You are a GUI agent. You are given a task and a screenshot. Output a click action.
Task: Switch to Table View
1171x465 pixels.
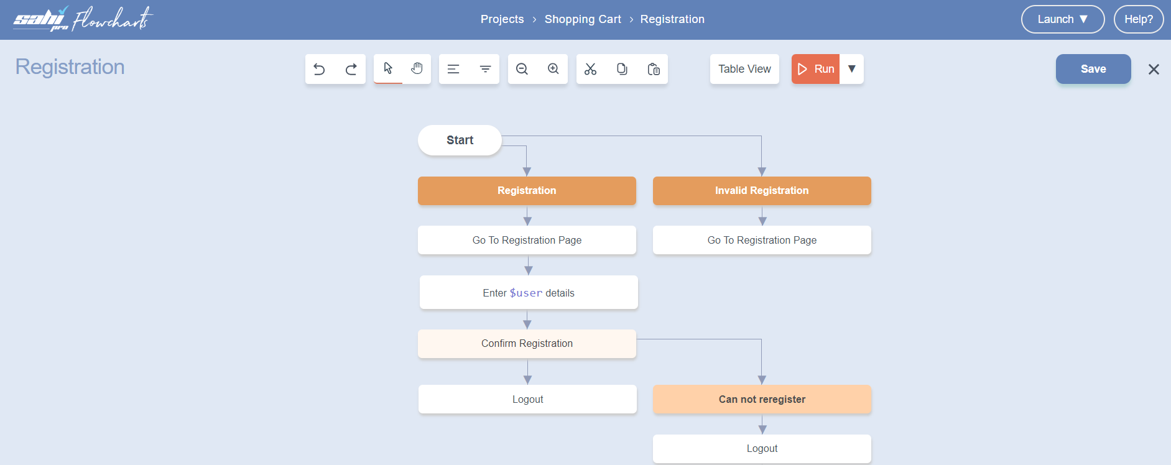pos(744,69)
